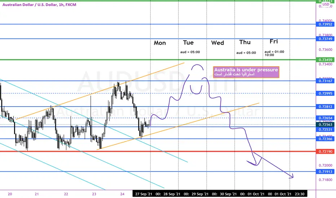Click the current price 0.72563 label
336x198 pixels.
[325, 125]
